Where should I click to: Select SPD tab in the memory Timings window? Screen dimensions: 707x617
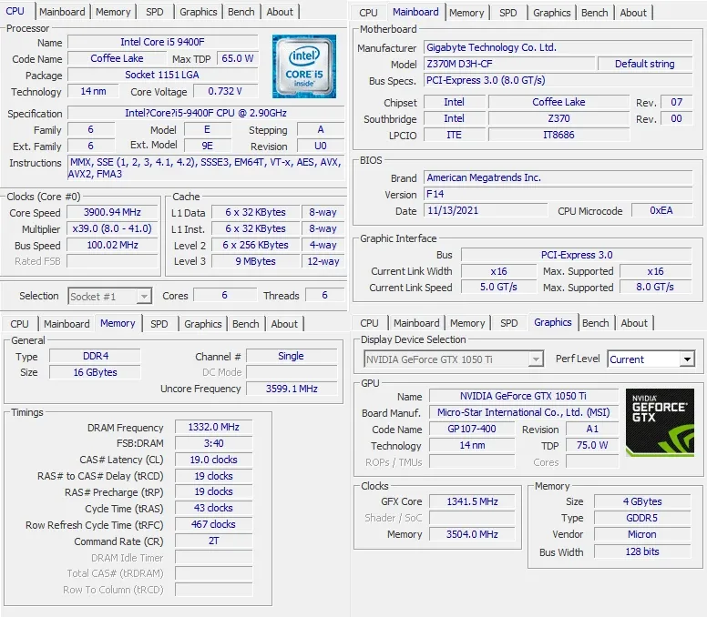tap(159, 324)
